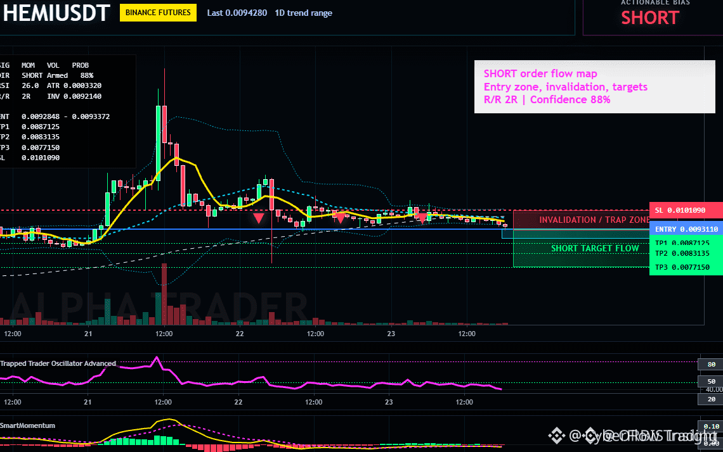Click red triangle signal just after the 22 label

259,218
